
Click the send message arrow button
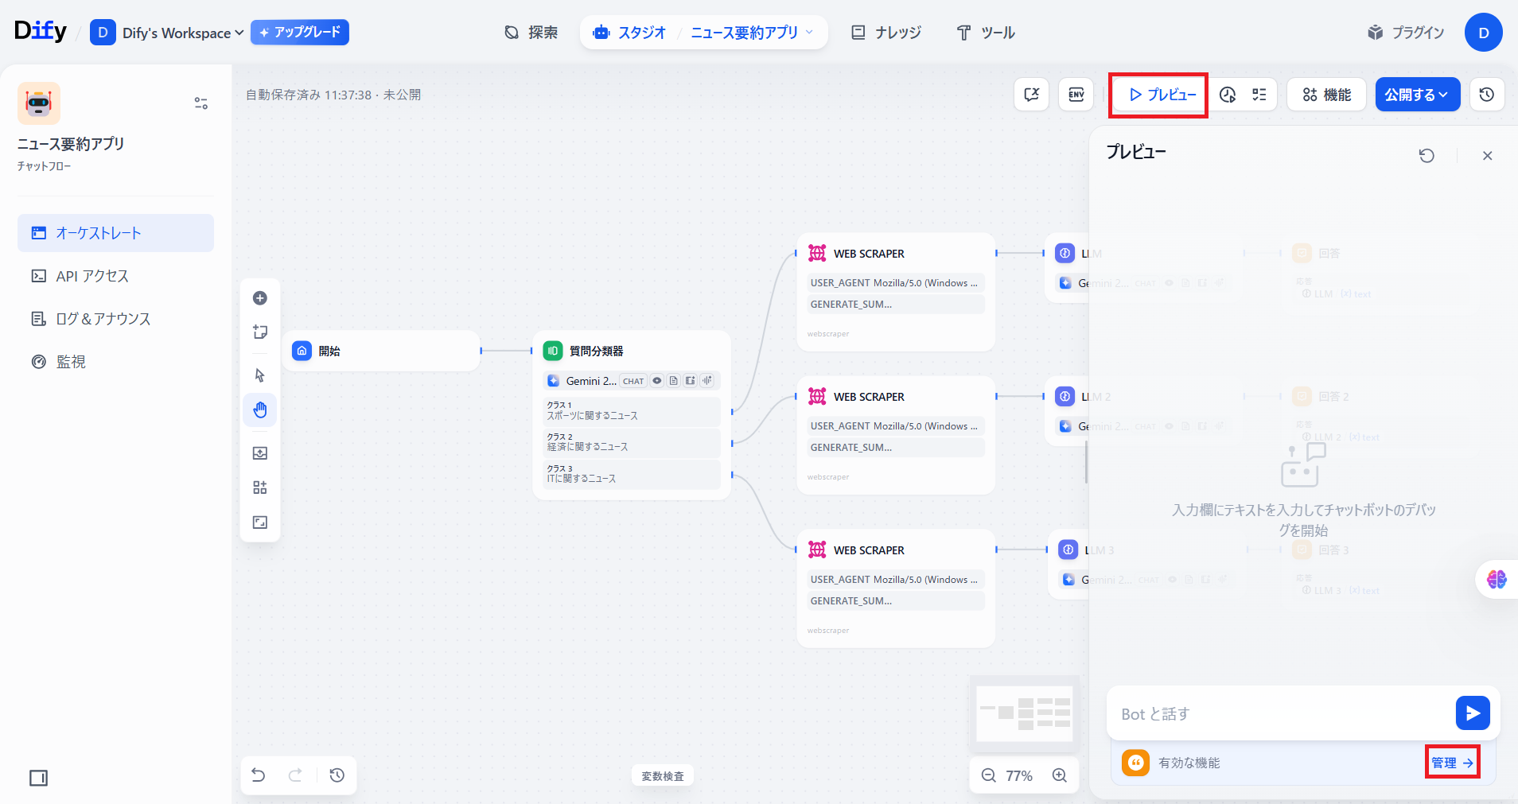(1472, 713)
